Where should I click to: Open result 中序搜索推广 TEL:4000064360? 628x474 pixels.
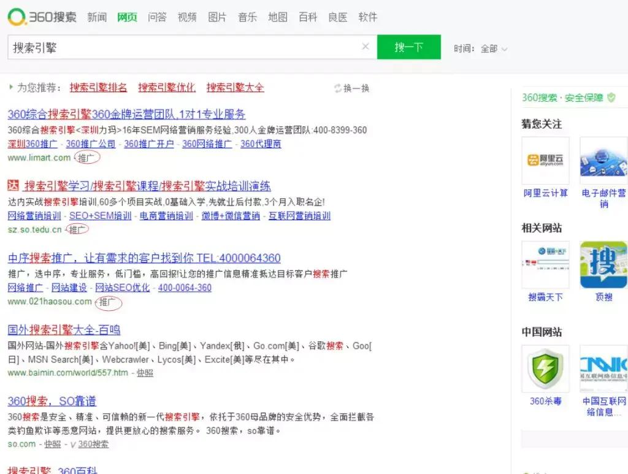point(144,258)
